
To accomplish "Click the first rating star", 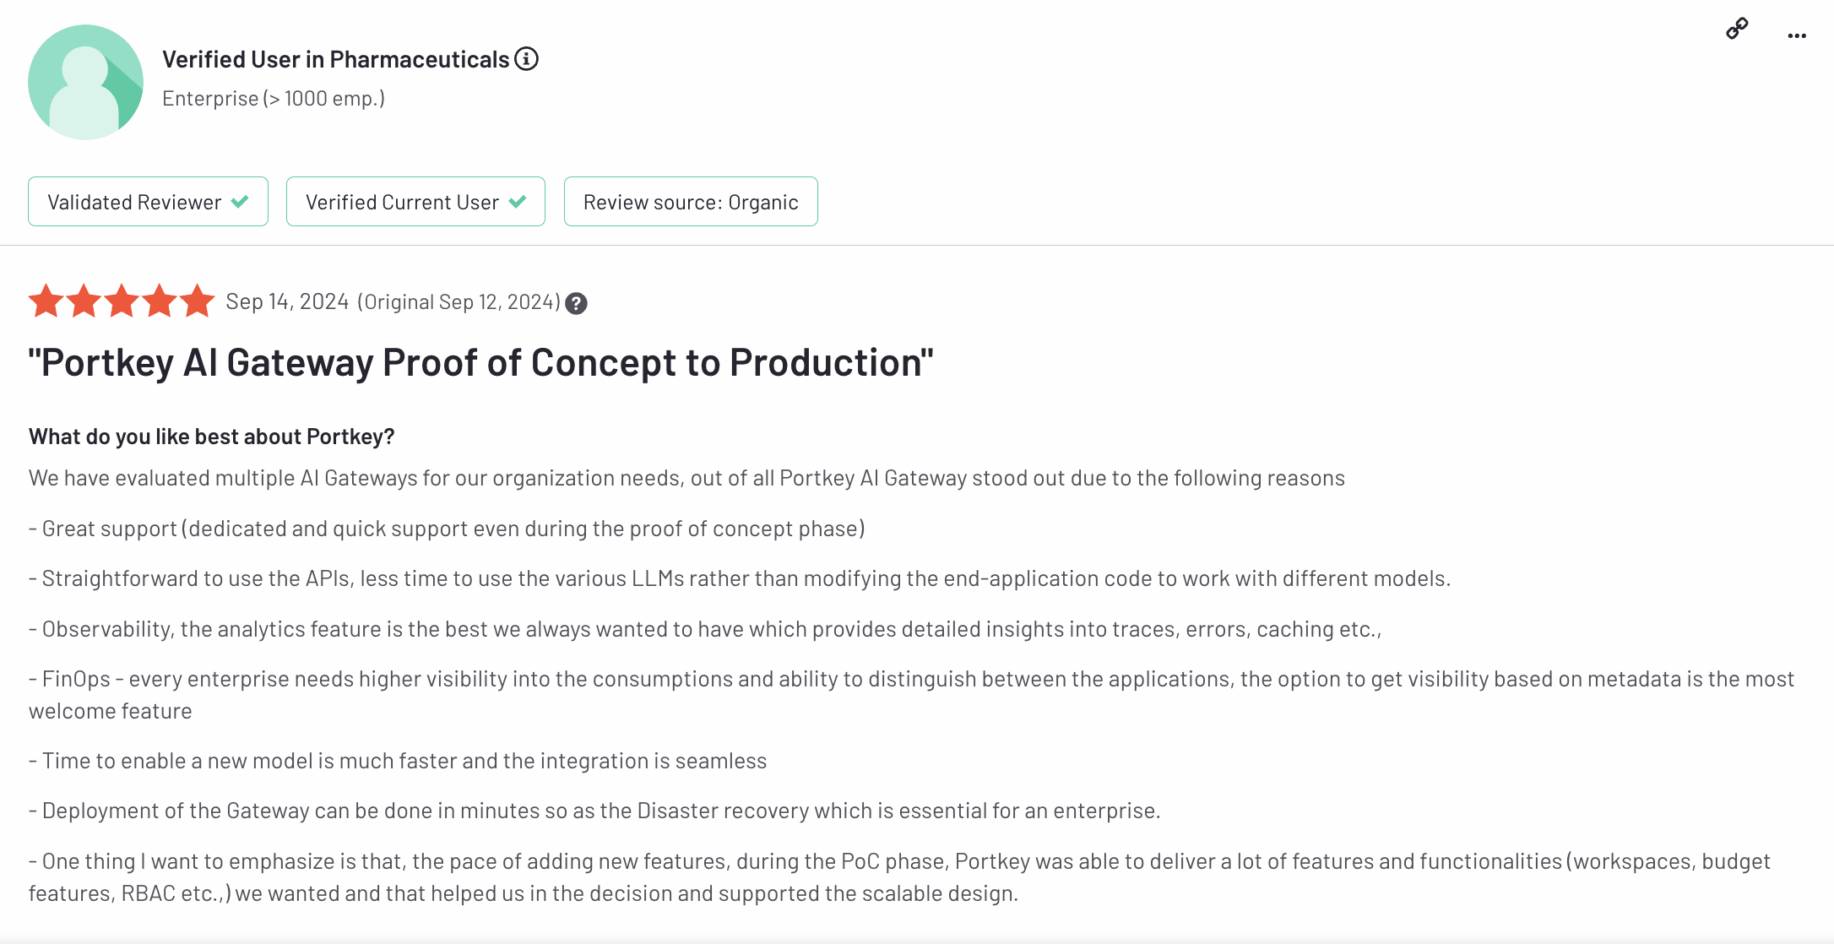I will [x=46, y=301].
